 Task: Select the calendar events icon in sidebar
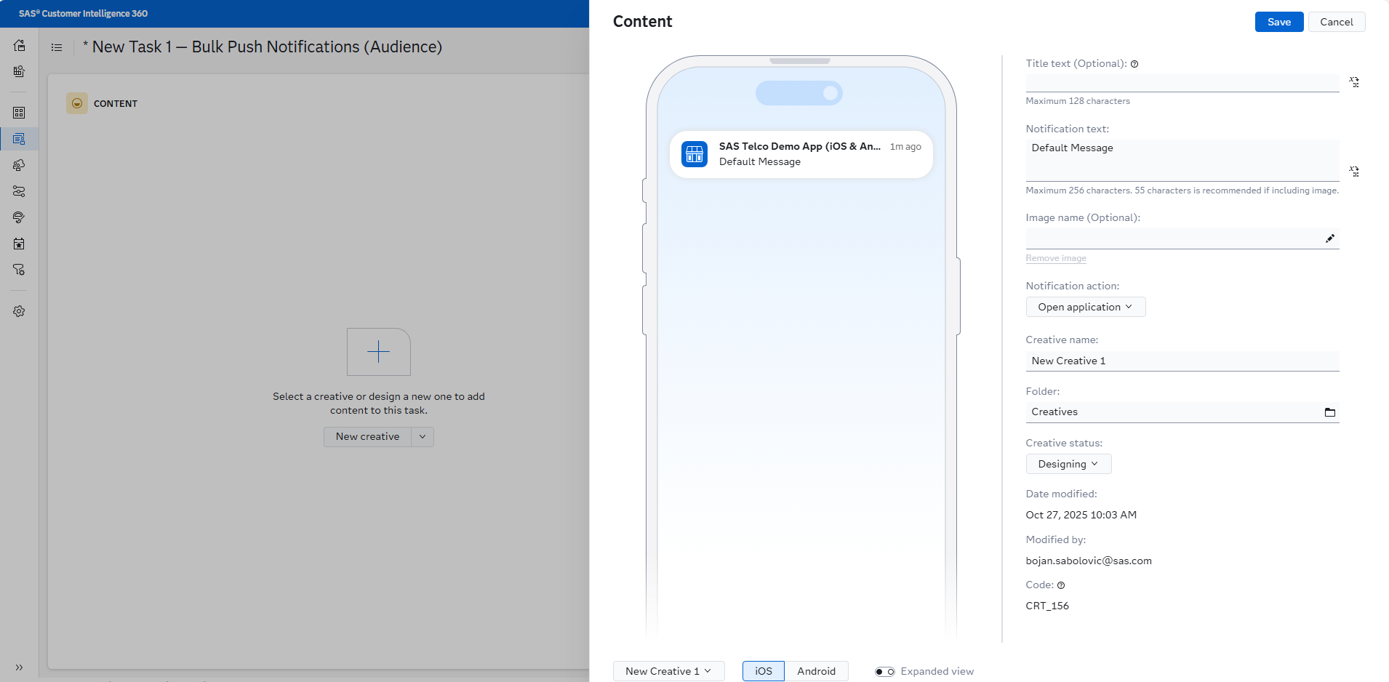coord(19,244)
